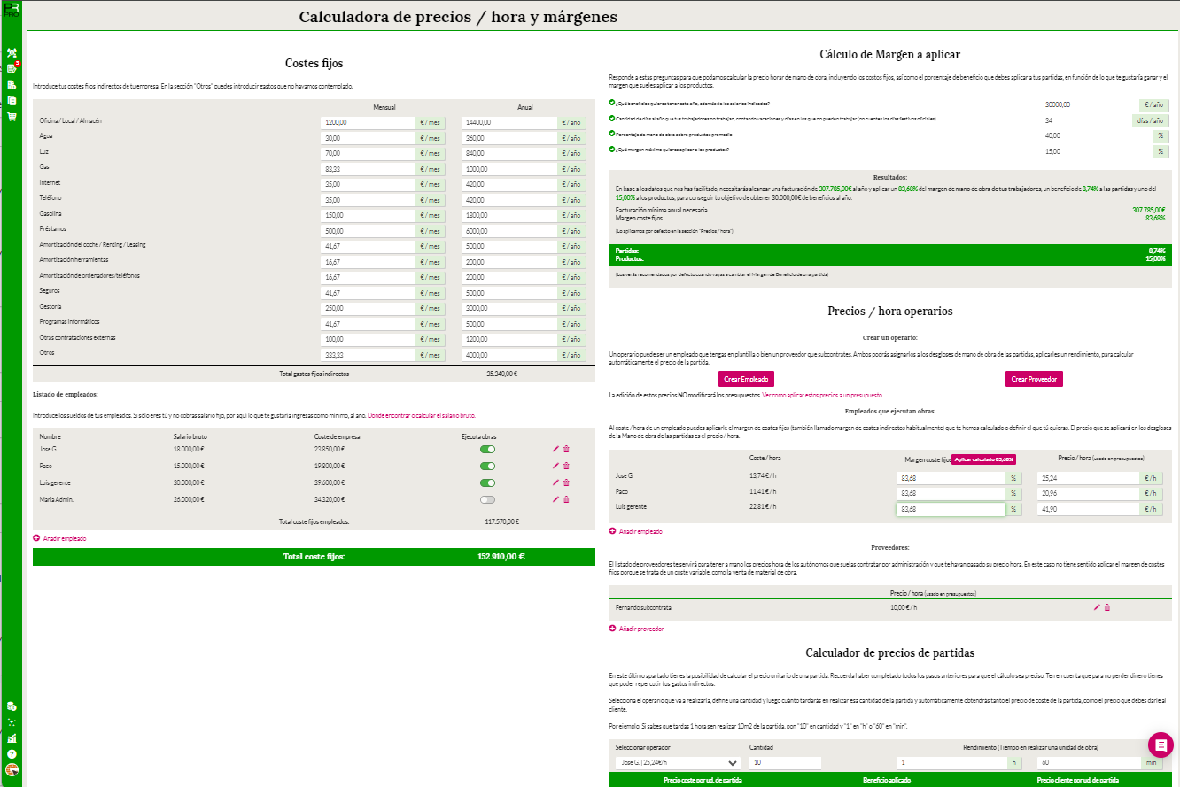Open the shopping cart sidebar icon
Screen dimensions: 1180x787
(x=12, y=116)
